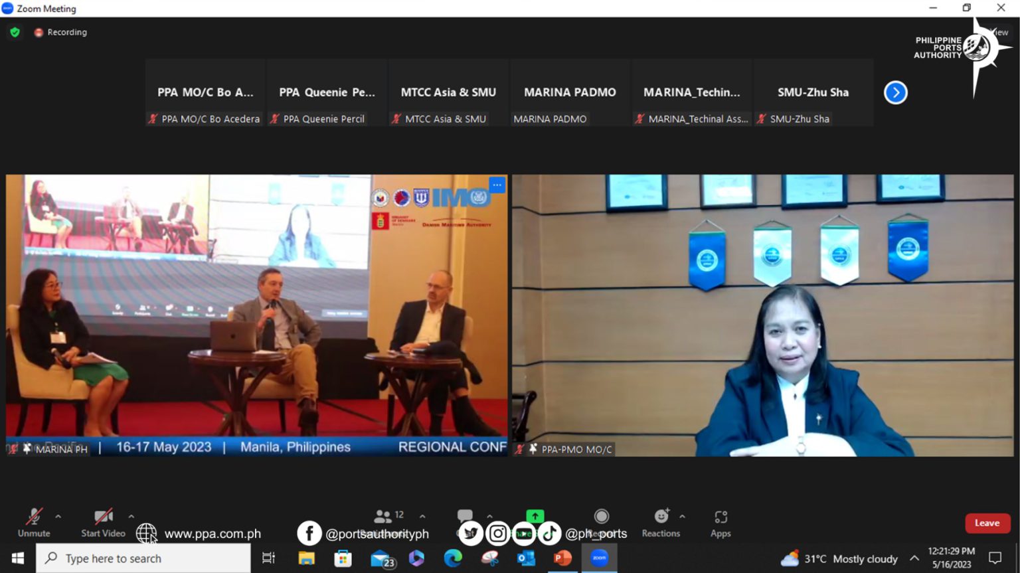
Task: Select MARINA PADMO participant tile
Action: (570, 92)
